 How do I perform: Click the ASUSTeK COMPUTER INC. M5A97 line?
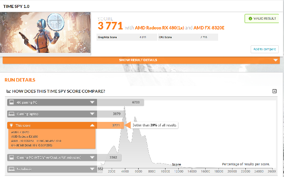click(x=36, y=141)
